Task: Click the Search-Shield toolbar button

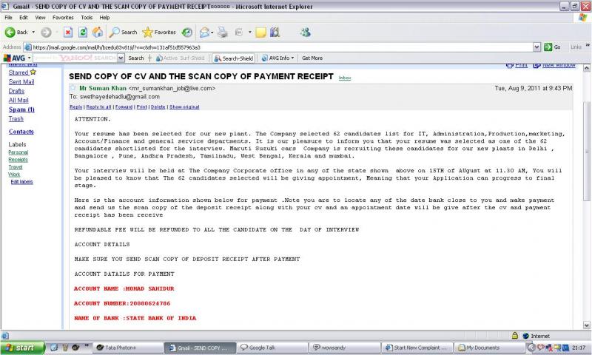Action: (234, 58)
